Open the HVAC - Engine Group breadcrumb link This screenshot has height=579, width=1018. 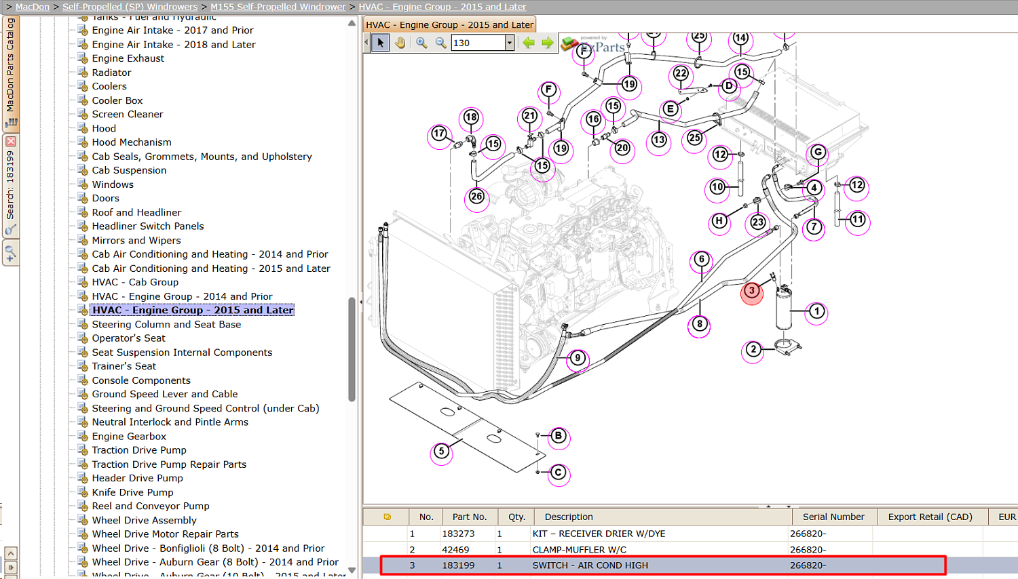[x=442, y=7]
